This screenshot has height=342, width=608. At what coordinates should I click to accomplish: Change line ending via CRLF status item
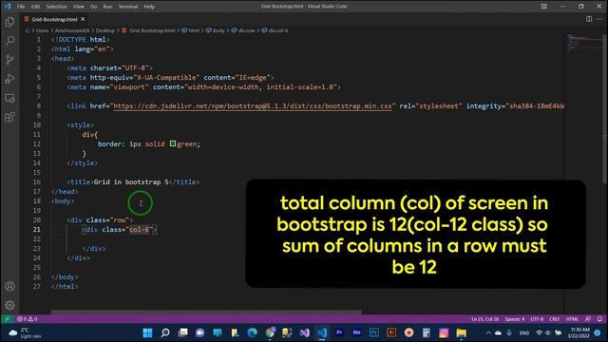(554, 319)
